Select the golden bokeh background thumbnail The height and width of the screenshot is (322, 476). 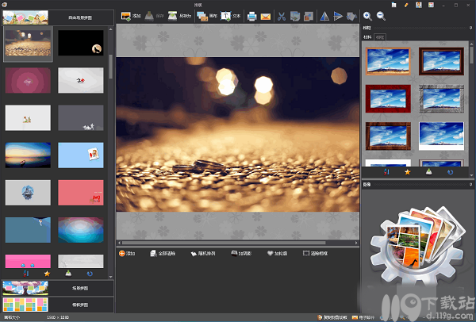tap(28, 43)
